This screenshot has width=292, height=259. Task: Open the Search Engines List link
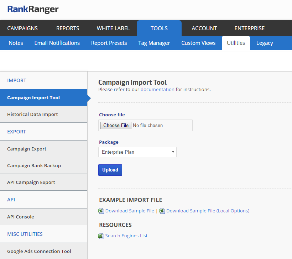(x=126, y=236)
